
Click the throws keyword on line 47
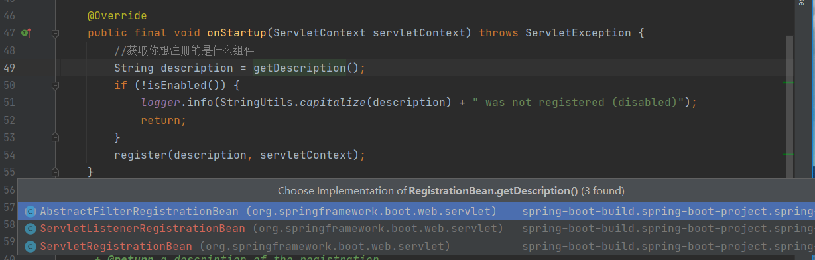tap(499, 32)
